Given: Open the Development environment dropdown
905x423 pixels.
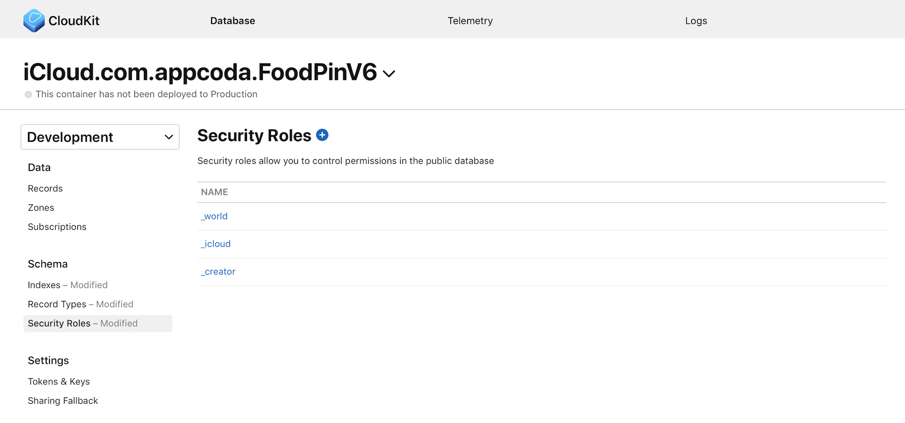Looking at the screenshot, I should 100,137.
